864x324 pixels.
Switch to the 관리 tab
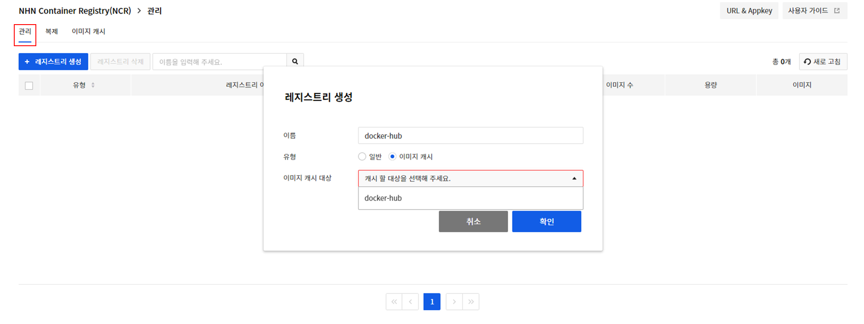tap(25, 31)
